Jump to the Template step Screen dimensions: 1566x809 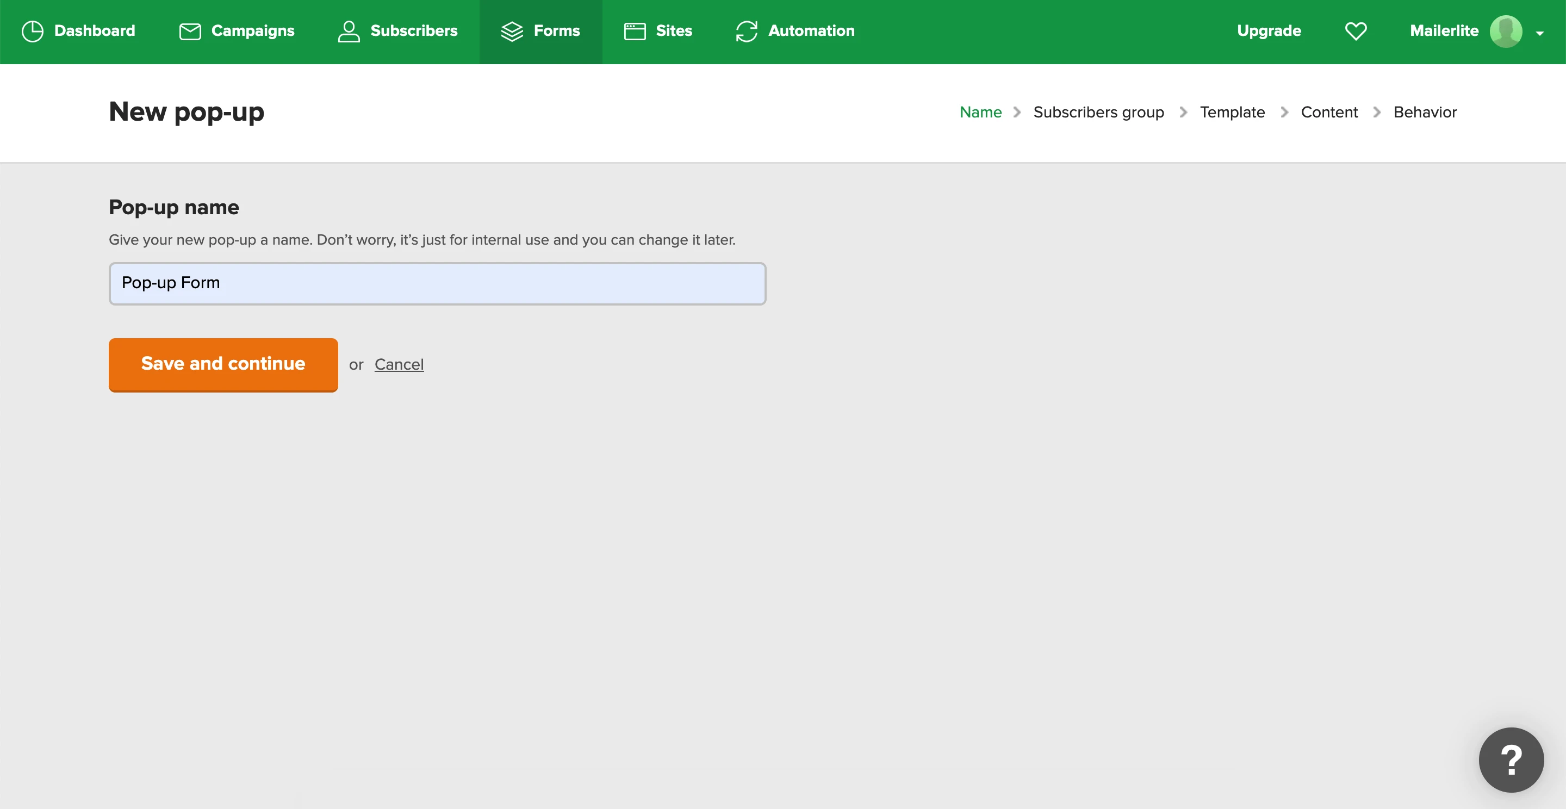click(x=1232, y=112)
